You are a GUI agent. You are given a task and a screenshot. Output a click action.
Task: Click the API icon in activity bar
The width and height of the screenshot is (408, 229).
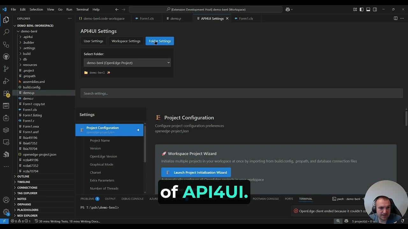click(x=6, y=106)
